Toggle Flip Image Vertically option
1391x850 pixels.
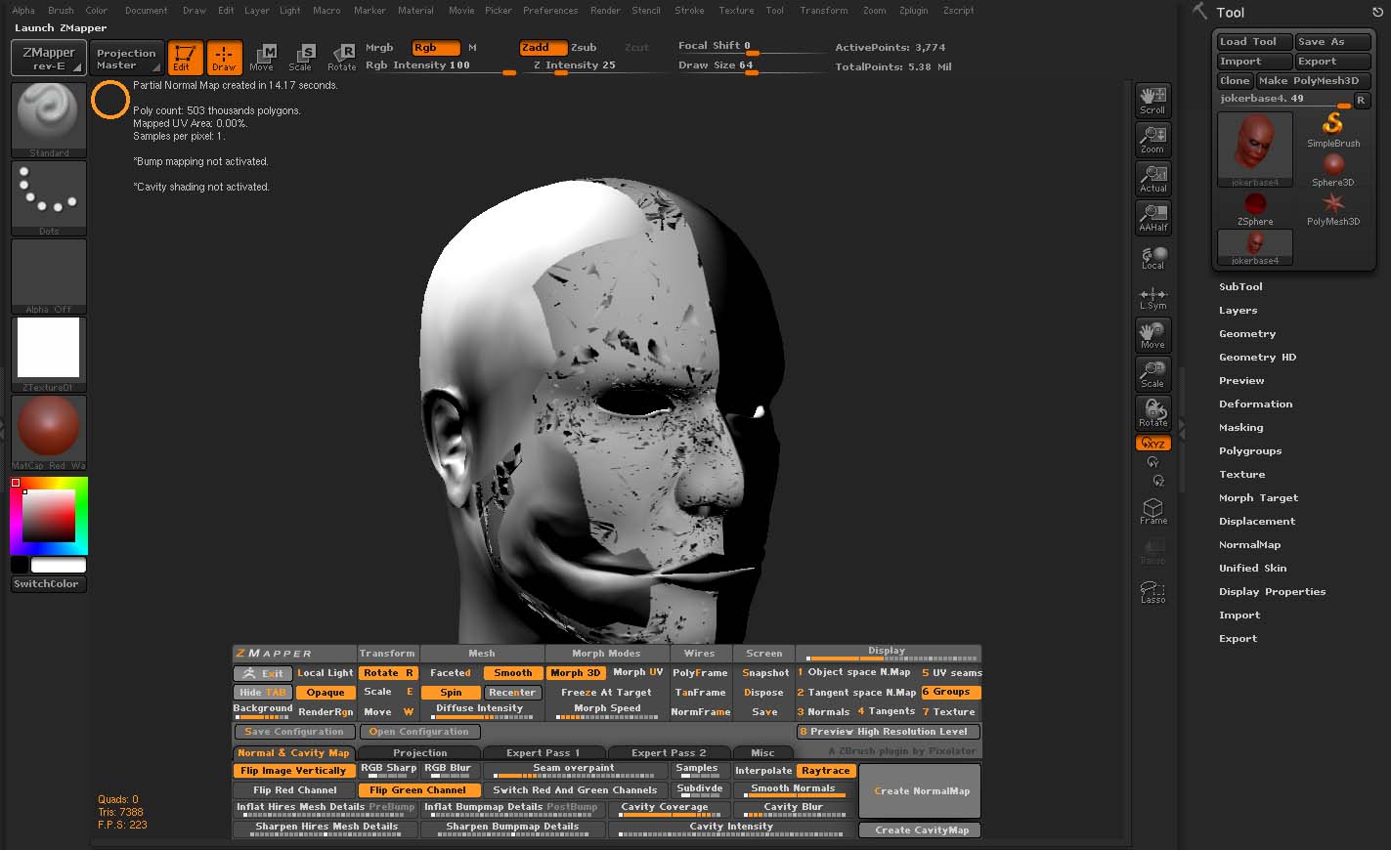pos(293,771)
